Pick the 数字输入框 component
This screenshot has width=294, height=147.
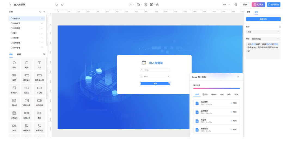tap(39, 77)
